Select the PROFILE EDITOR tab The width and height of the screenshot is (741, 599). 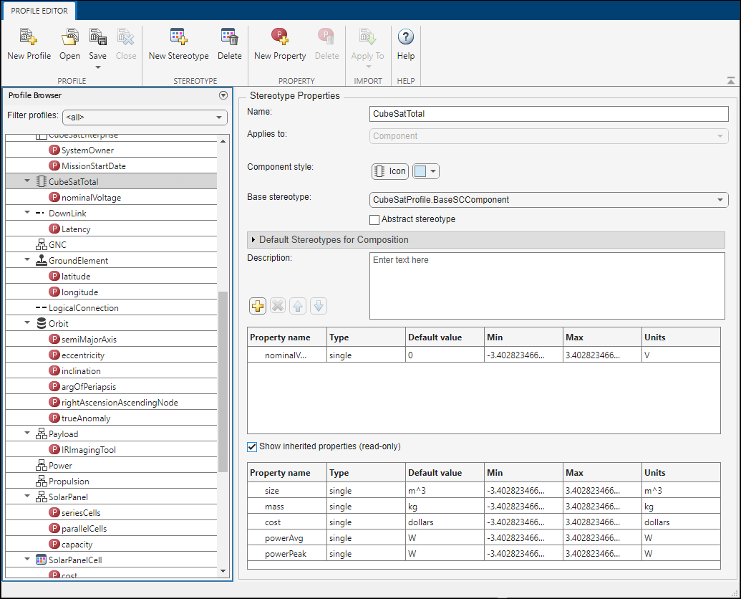click(38, 11)
